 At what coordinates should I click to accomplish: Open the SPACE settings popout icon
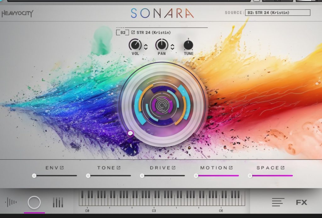pos(283,168)
